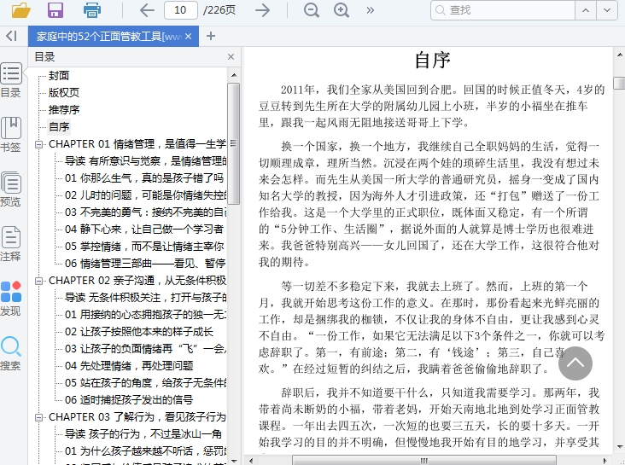The width and height of the screenshot is (625, 465).
Task: Click the document vertical scrollbar thumb
Action: (619, 84)
